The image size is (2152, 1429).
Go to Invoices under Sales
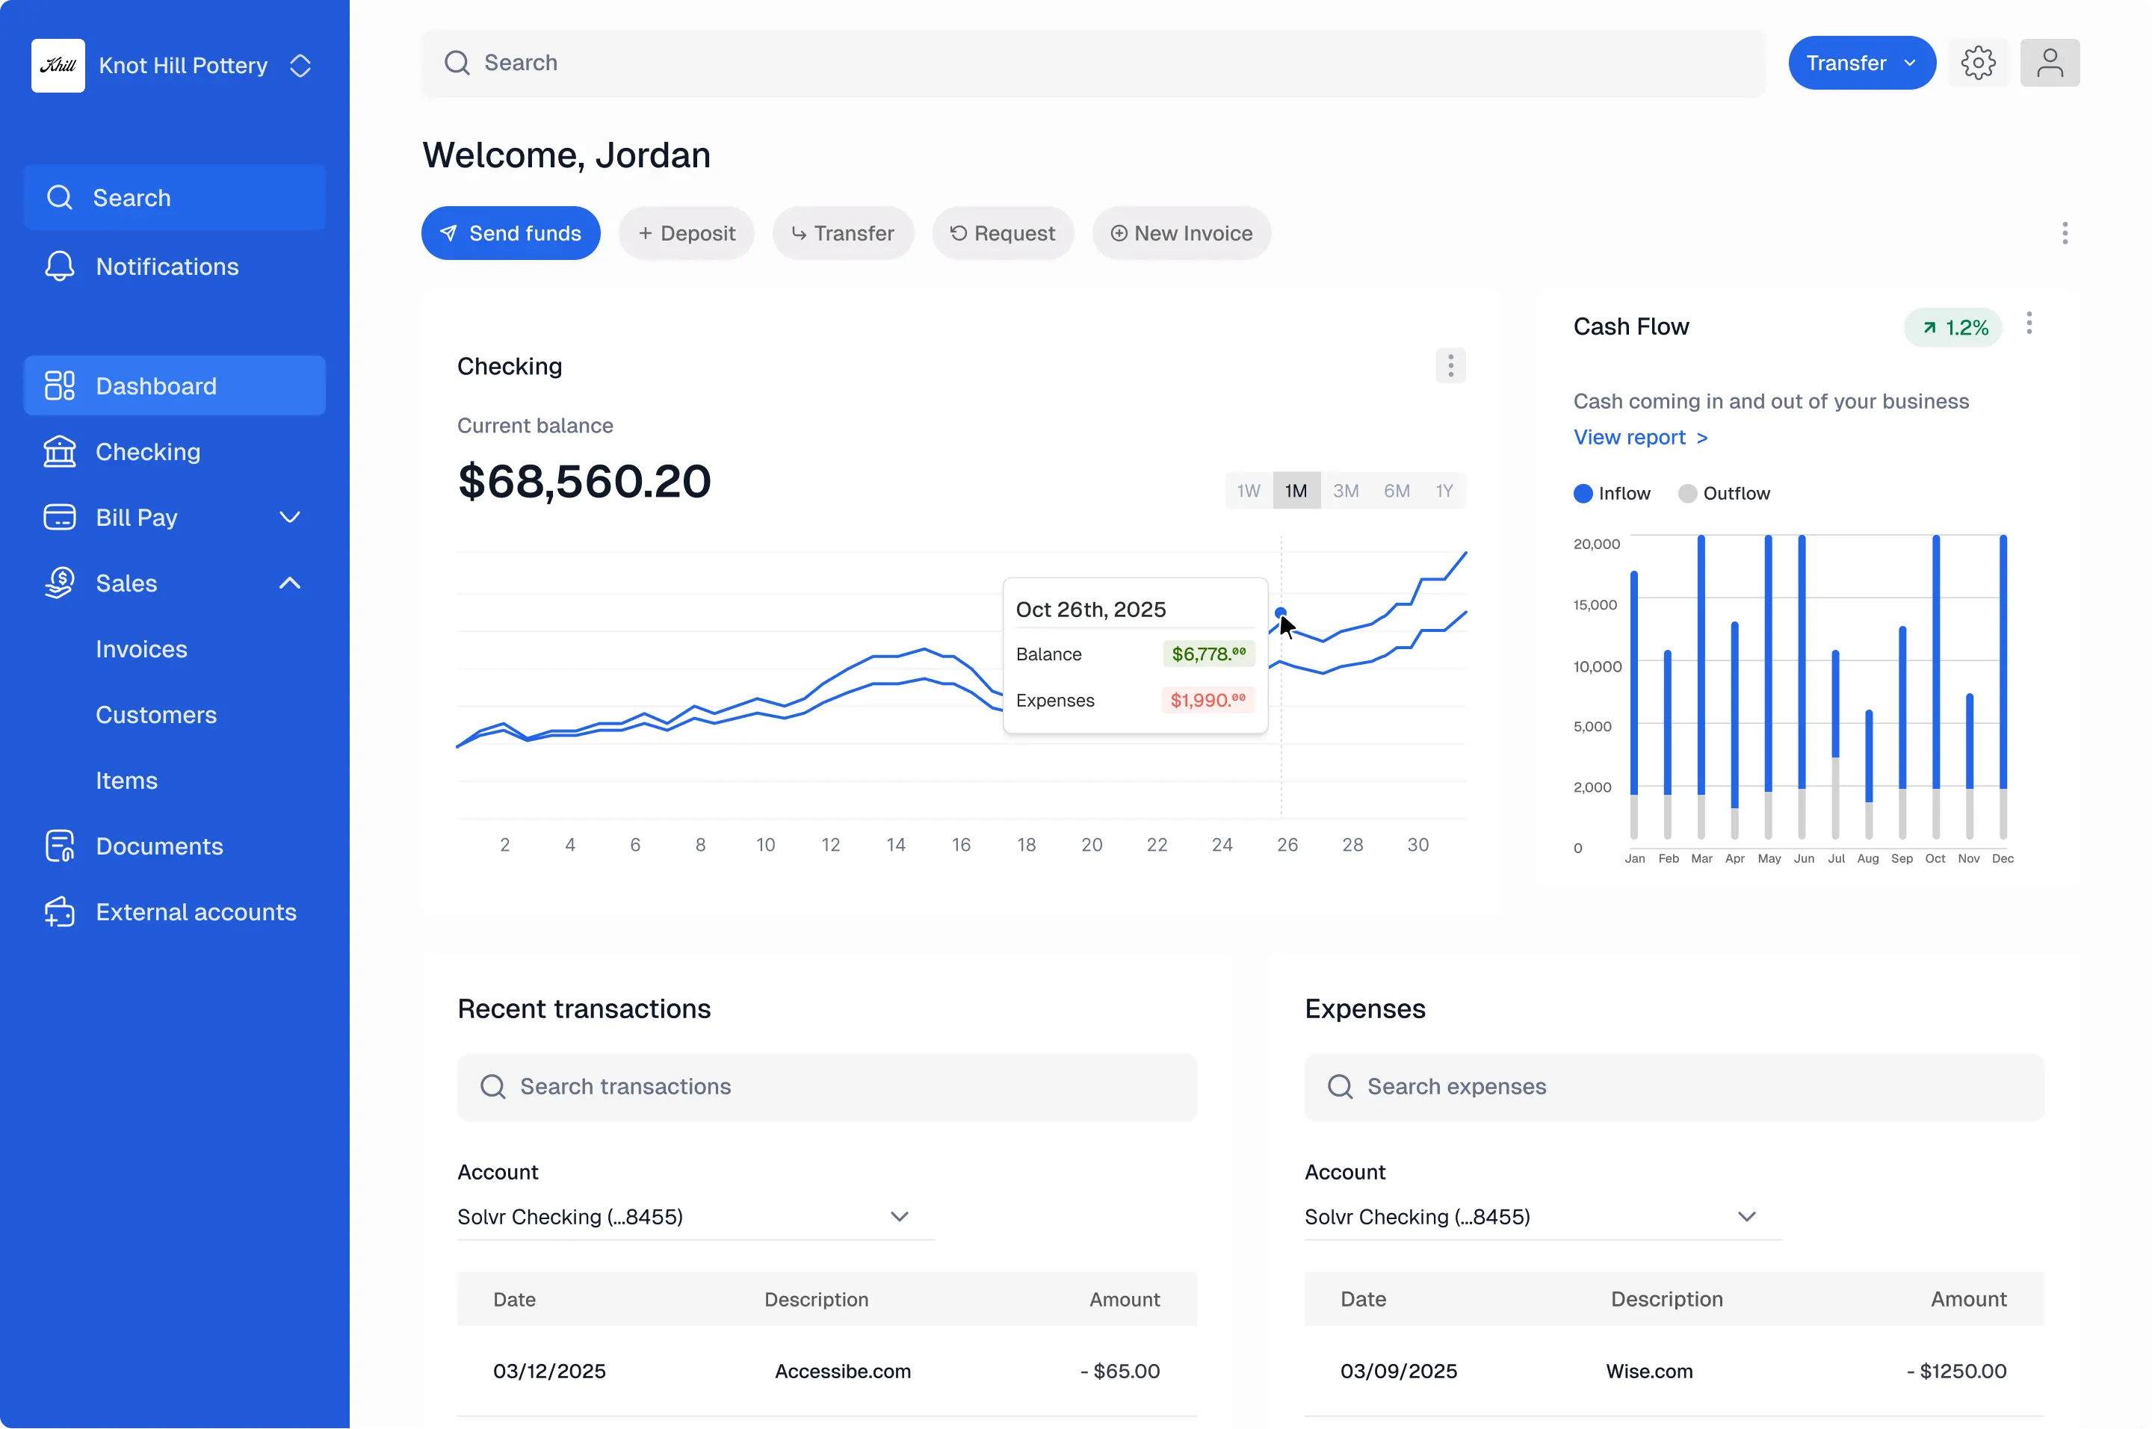tap(141, 649)
